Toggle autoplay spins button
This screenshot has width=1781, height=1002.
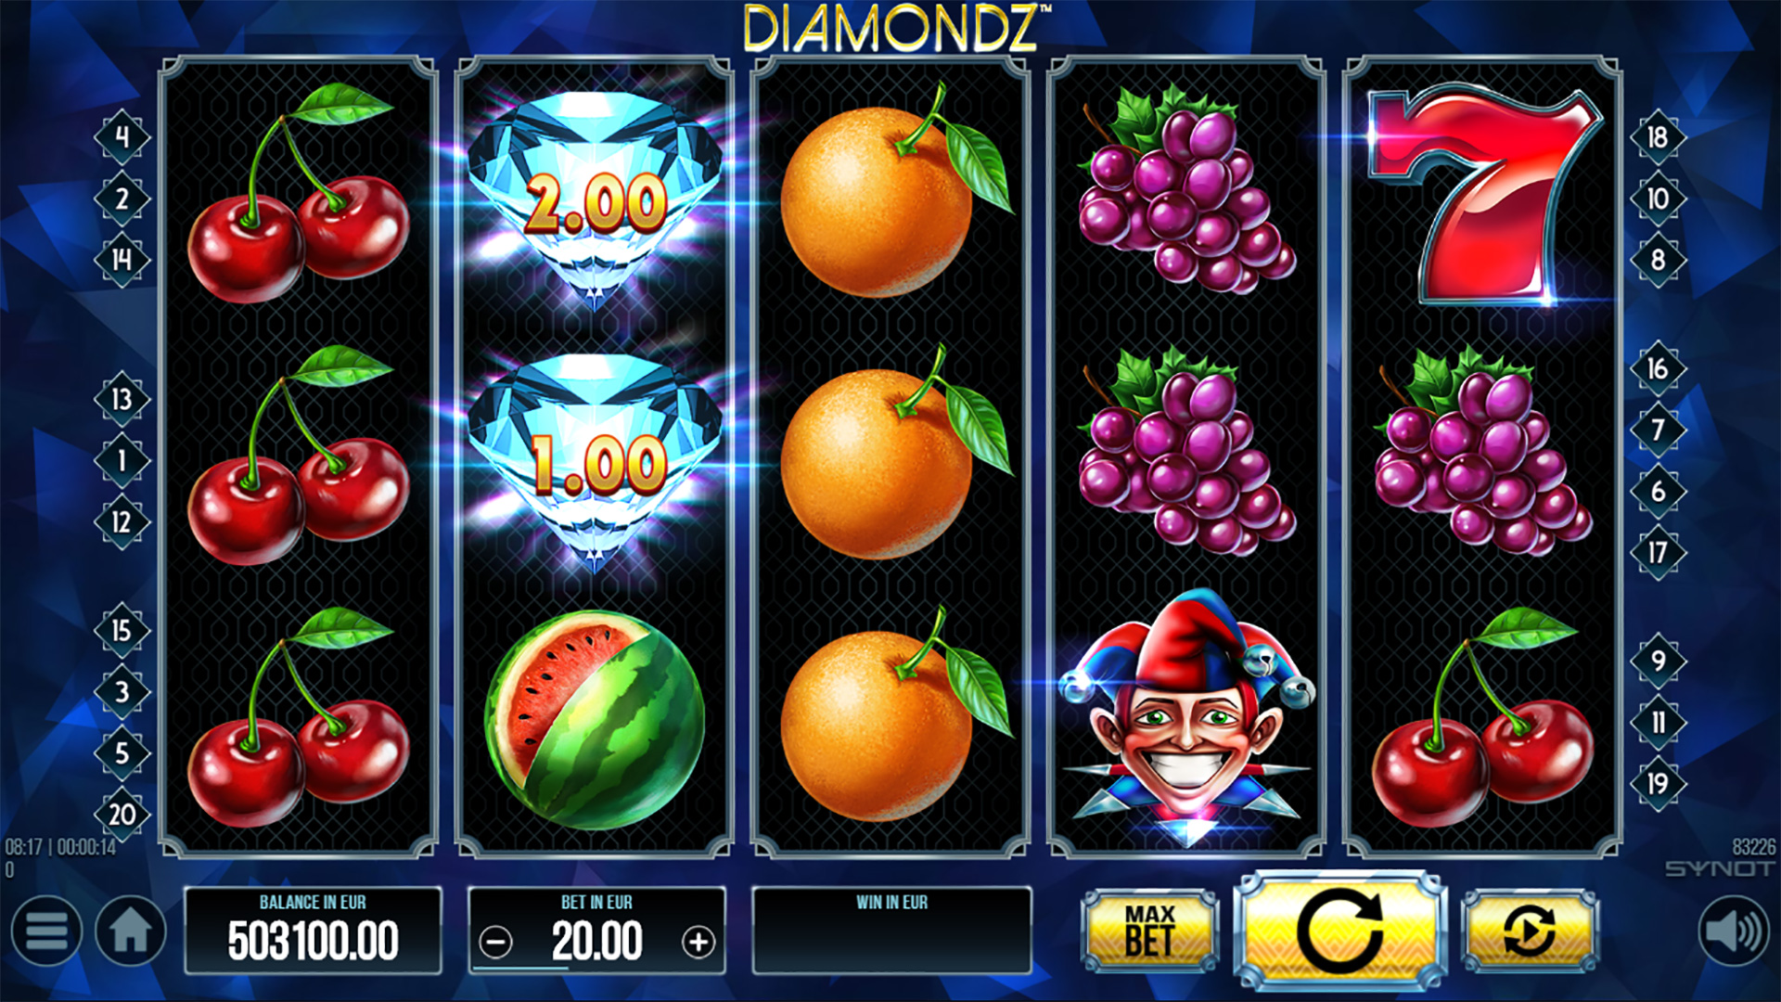pos(1530,931)
